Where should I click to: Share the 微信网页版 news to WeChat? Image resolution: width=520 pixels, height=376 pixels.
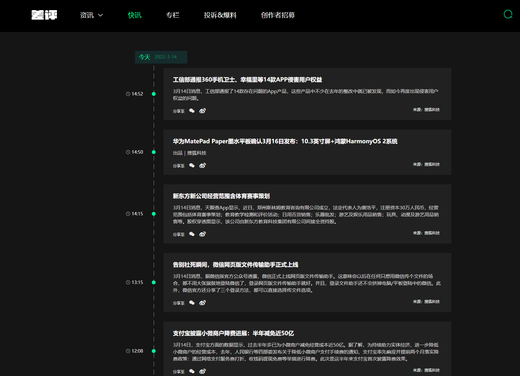click(192, 303)
